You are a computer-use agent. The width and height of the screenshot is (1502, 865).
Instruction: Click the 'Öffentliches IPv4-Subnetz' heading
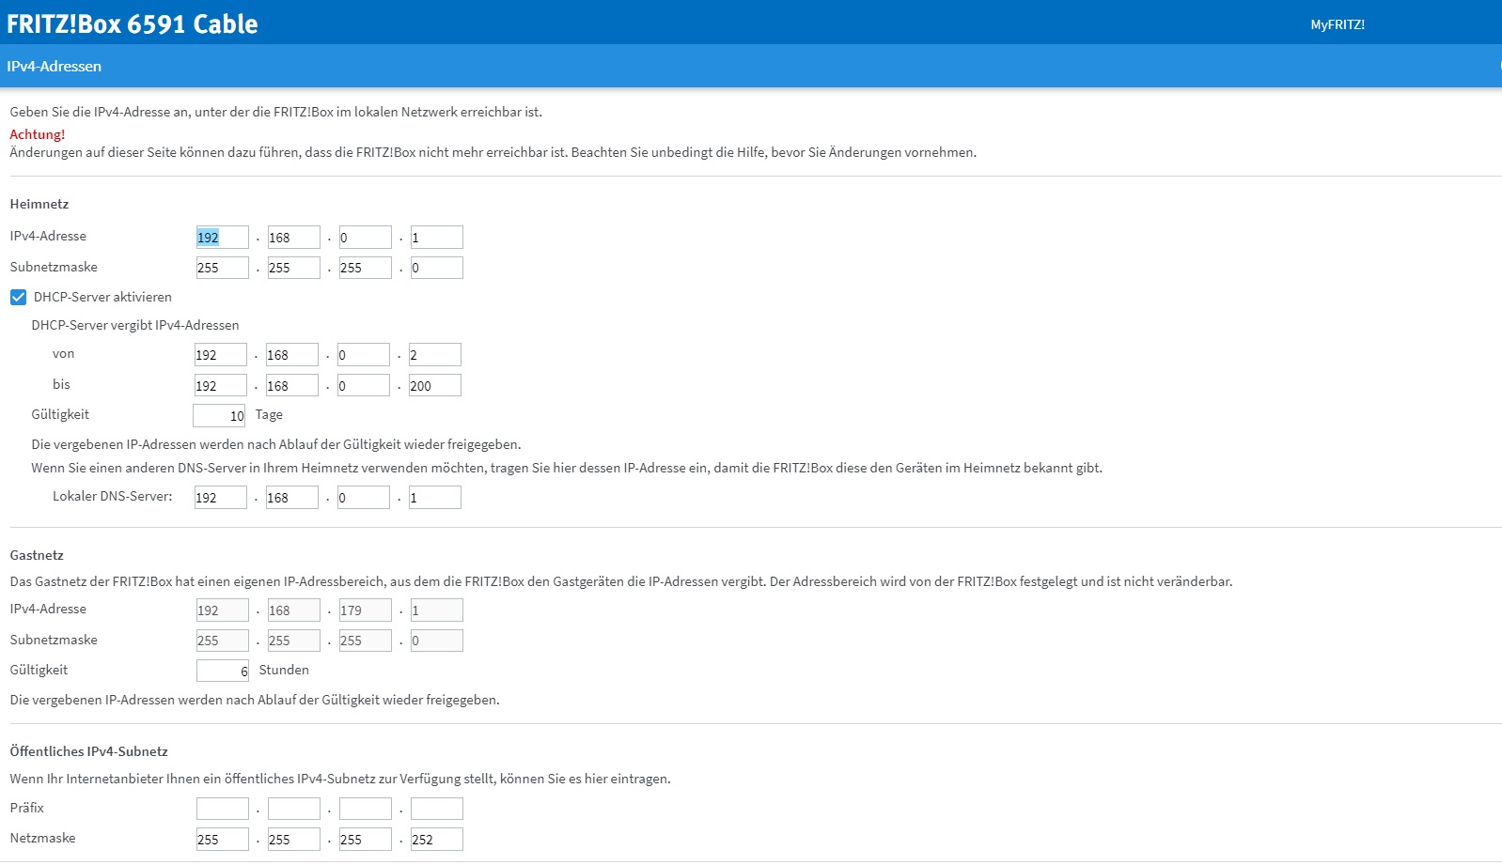[89, 751]
